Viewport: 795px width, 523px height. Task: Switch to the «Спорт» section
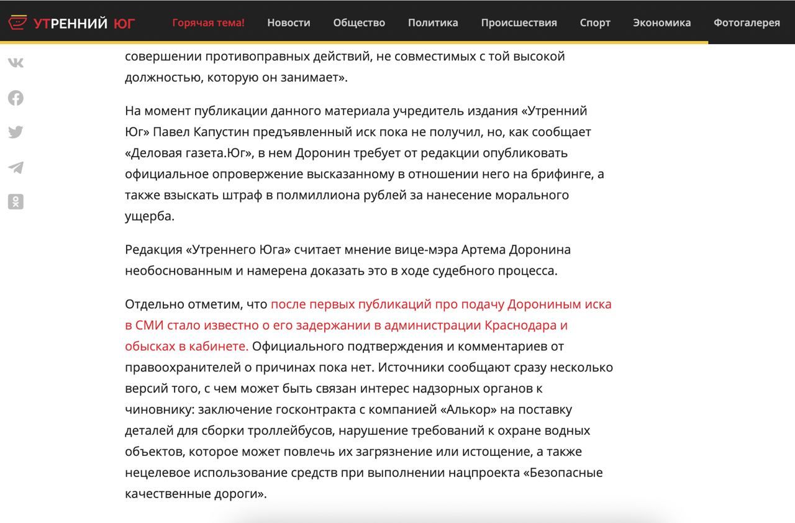(x=595, y=22)
